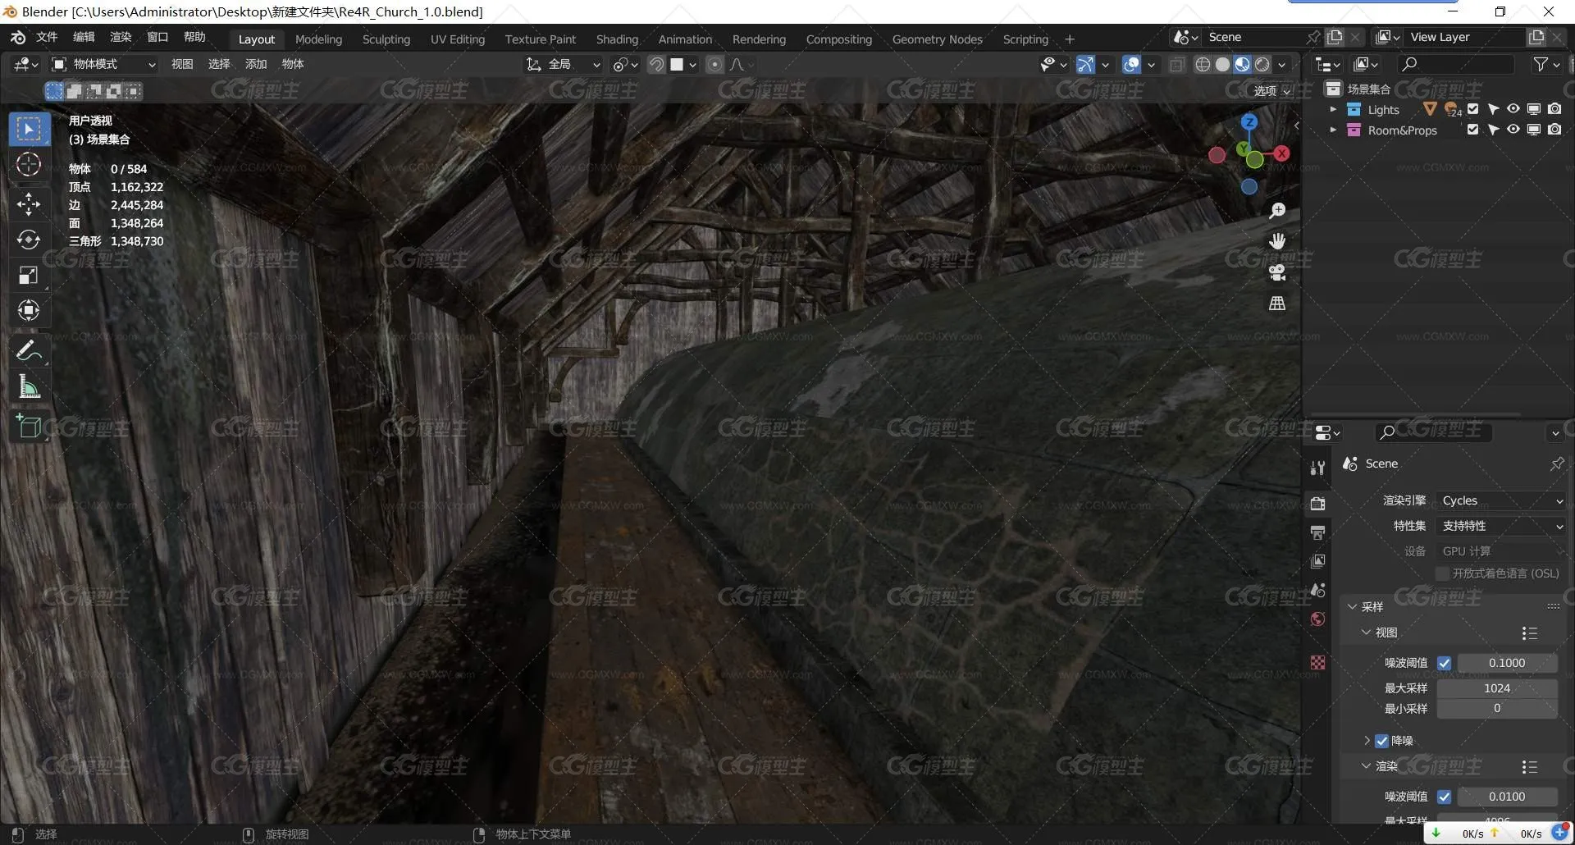Screen dimensions: 1575x845
Task: Toggle show overlays button
Action: click(1131, 65)
